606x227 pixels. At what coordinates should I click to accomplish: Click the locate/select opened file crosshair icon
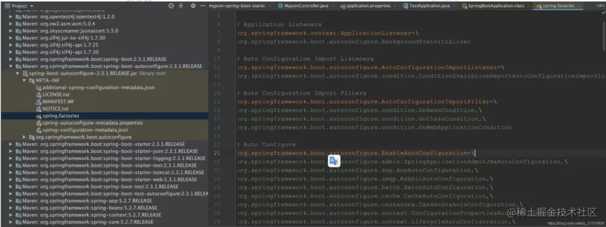tap(172, 6)
